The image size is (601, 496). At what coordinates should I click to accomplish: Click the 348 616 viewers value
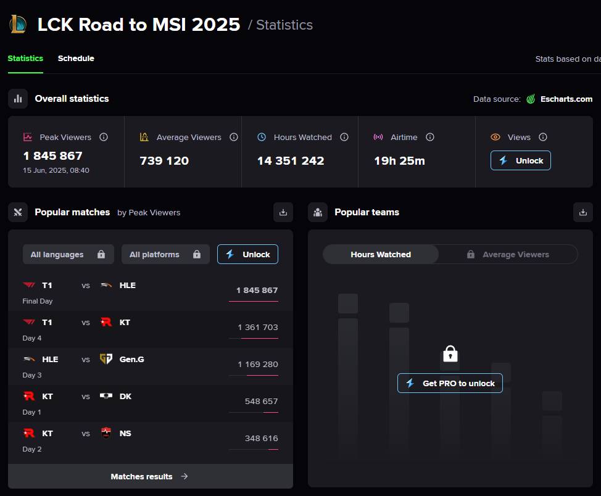262,438
